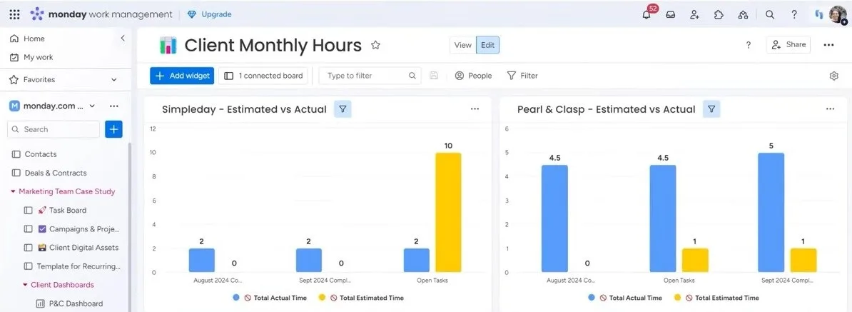Toggle Pearl & Clasp Total Estimated Time legend
This screenshot has width=852, height=312.
pyautogui.click(x=716, y=298)
